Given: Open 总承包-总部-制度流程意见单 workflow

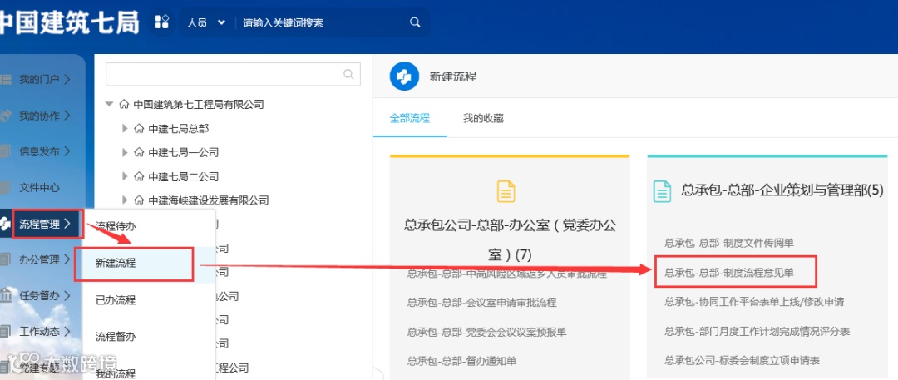Looking at the screenshot, I should tap(729, 273).
